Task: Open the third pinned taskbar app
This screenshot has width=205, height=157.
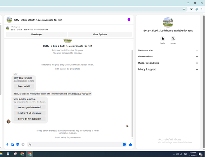Action: coord(15,154)
